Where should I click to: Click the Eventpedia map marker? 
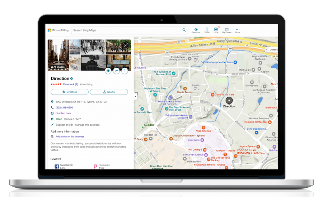[x=252, y=82]
